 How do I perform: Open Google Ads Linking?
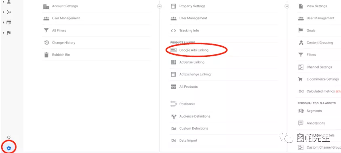pos(194,50)
